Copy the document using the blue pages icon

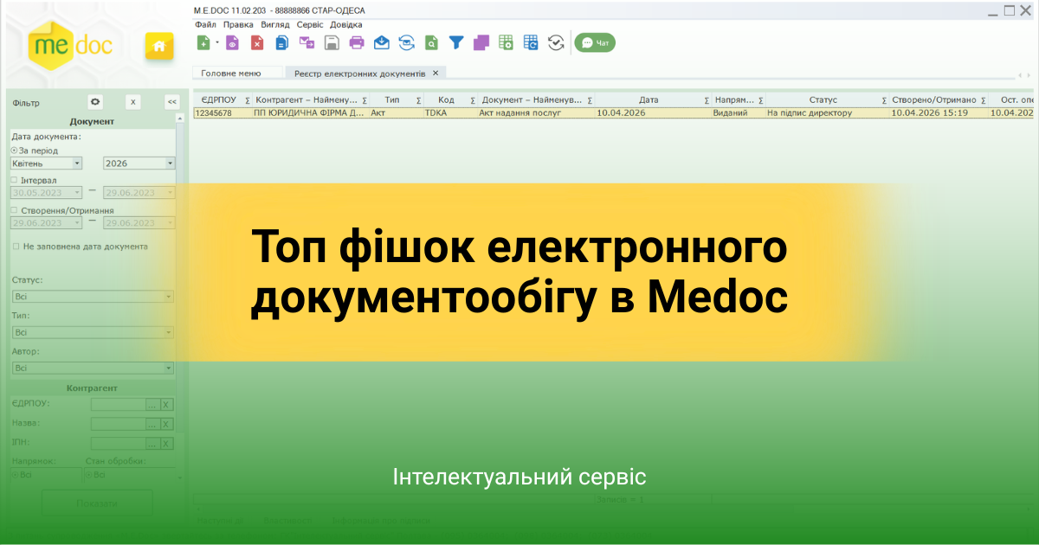point(281,42)
